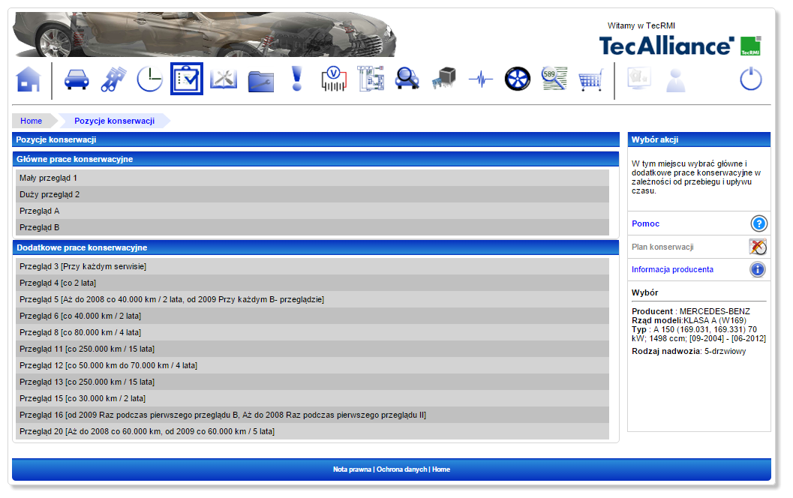Viewport: 793px width, 498px height.
Task: Click the power logout icon
Action: point(751,79)
